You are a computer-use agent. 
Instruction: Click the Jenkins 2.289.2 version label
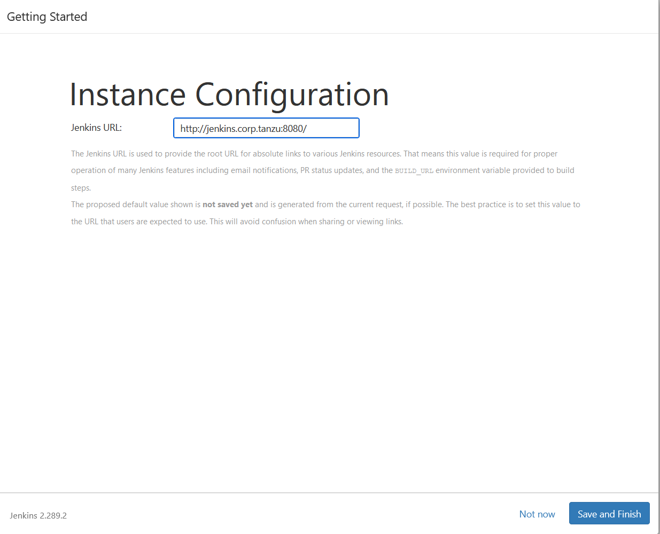click(38, 516)
